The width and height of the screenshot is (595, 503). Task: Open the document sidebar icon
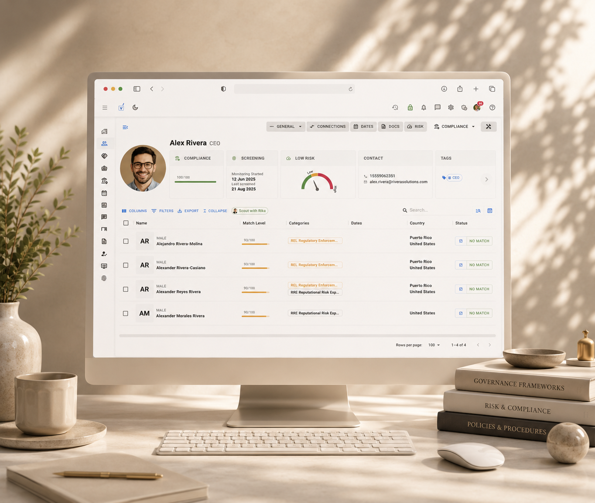tap(104, 241)
